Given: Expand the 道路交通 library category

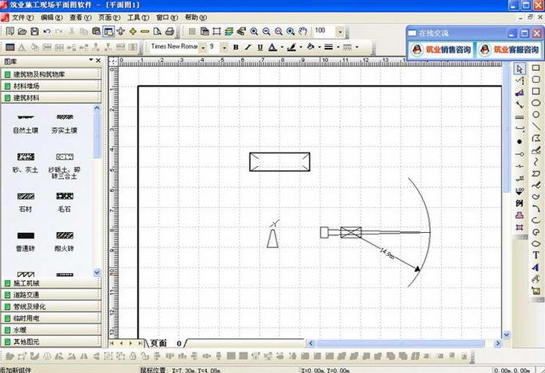Looking at the screenshot, I should point(51,295).
